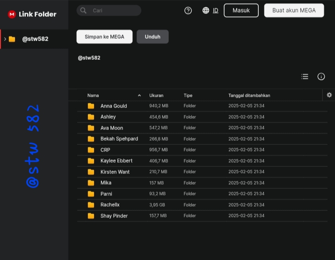This screenshot has height=260, width=335.
Task: Click the Kaylee Ebbert folder icon
Action: (x=91, y=161)
